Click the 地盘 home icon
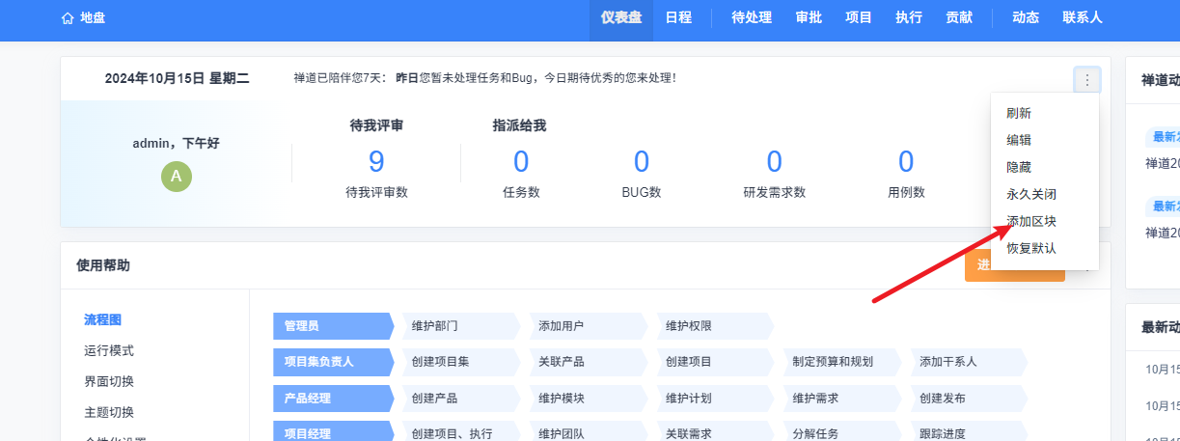The image size is (1180, 441). tap(68, 17)
